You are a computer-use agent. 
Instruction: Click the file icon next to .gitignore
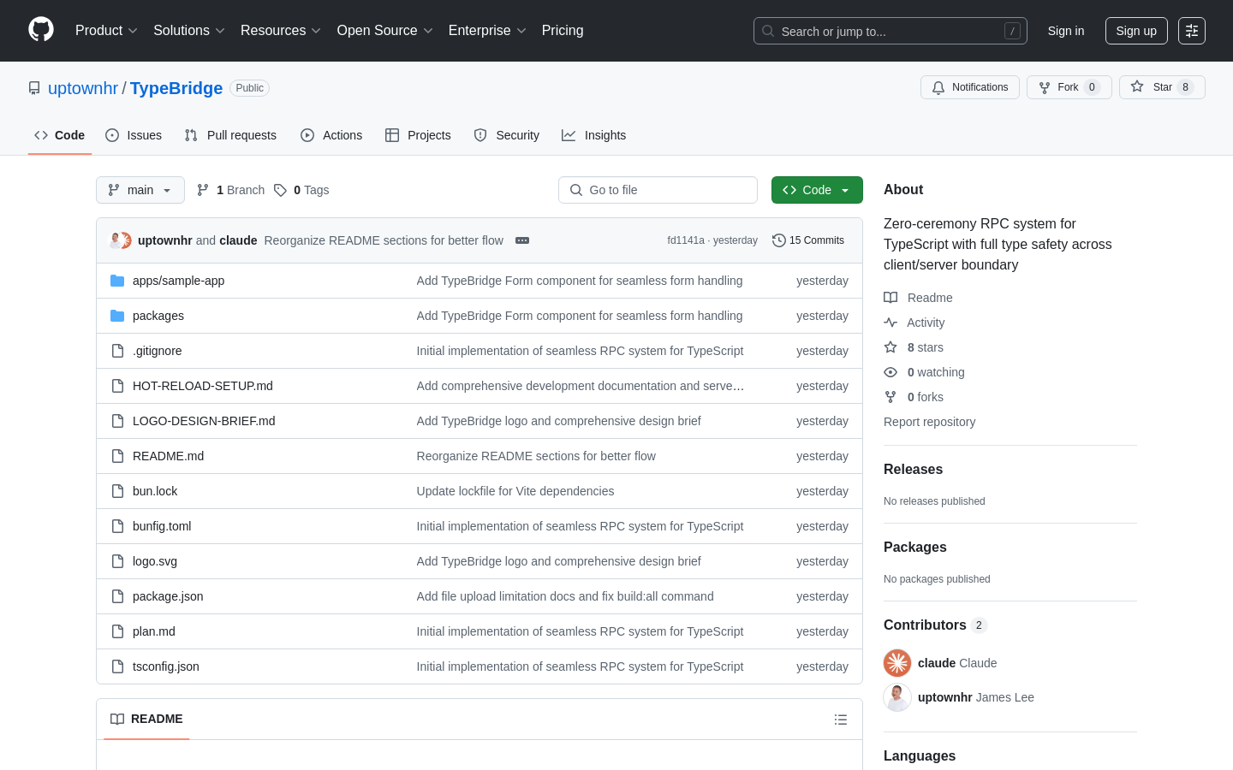pos(117,351)
